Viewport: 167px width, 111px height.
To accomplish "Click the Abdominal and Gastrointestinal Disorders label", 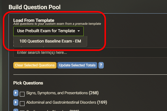I will [x=61, y=102].
